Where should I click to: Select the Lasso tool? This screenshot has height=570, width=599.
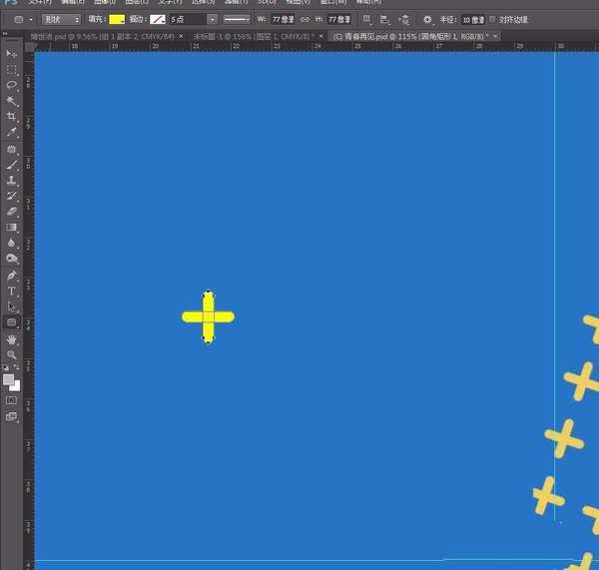(11, 85)
